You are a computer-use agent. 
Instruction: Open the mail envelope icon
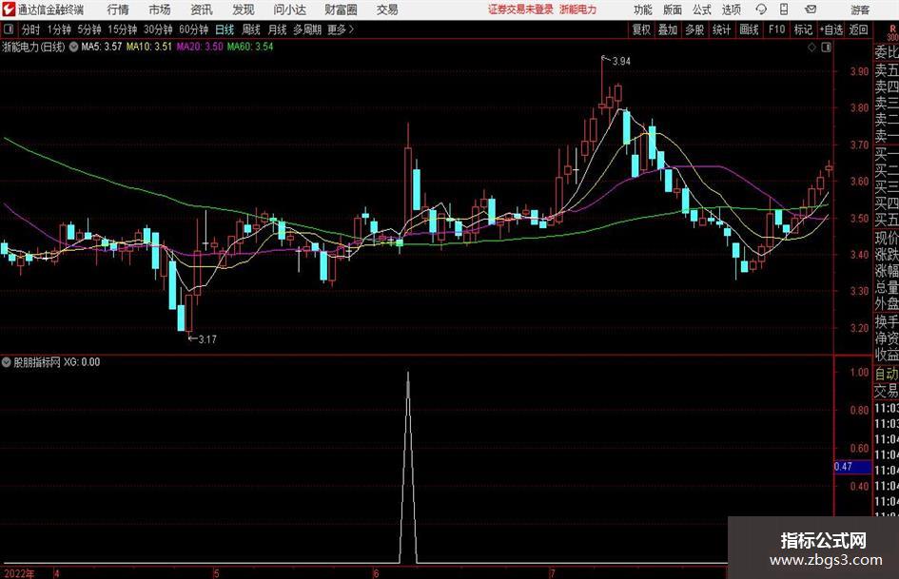click(811, 10)
